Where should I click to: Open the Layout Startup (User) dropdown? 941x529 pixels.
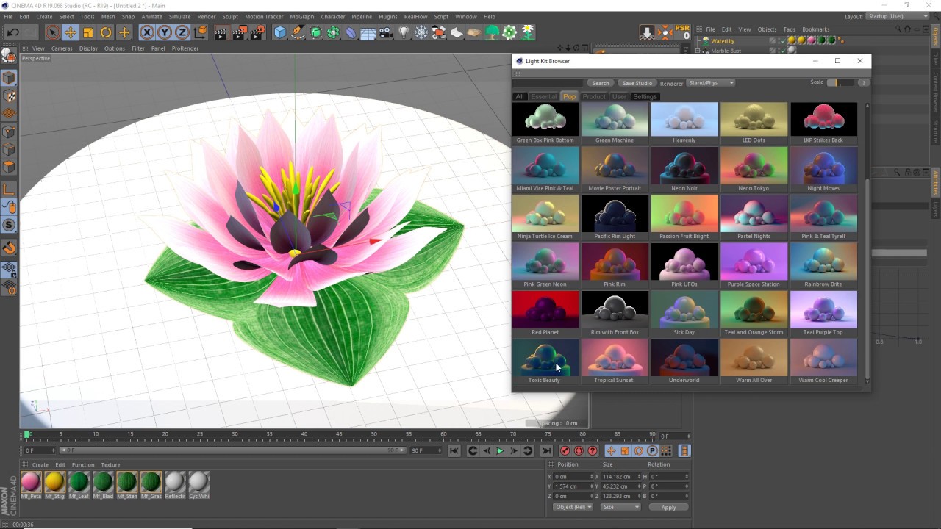(x=897, y=16)
